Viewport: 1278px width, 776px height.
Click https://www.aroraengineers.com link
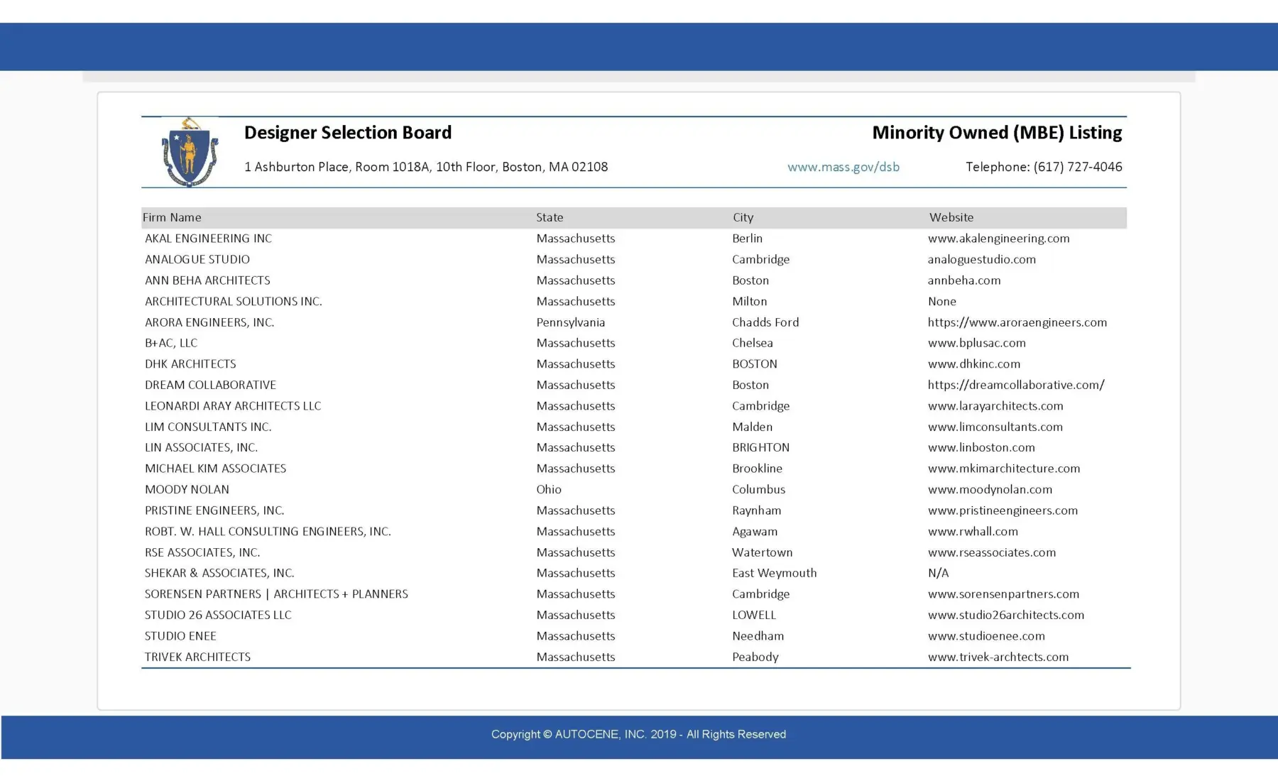1017,322
